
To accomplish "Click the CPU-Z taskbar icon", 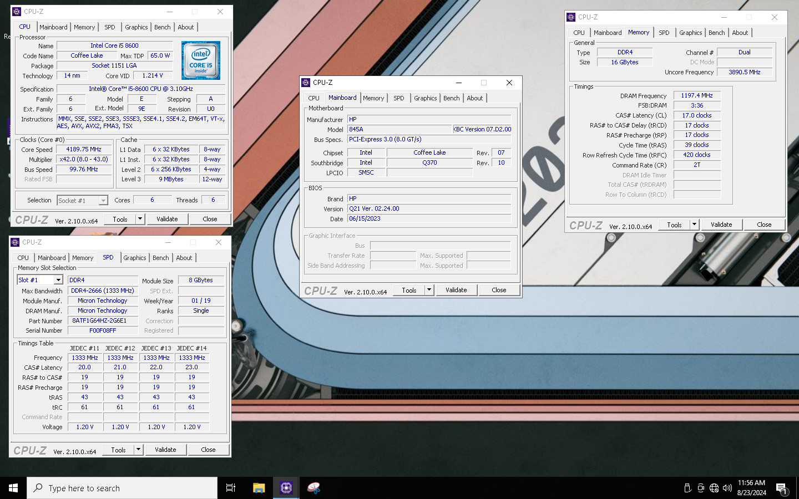I will [x=286, y=488].
